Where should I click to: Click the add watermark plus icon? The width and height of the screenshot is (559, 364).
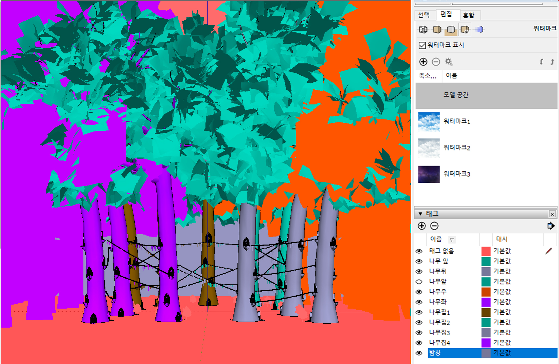pyautogui.click(x=423, y=62)
